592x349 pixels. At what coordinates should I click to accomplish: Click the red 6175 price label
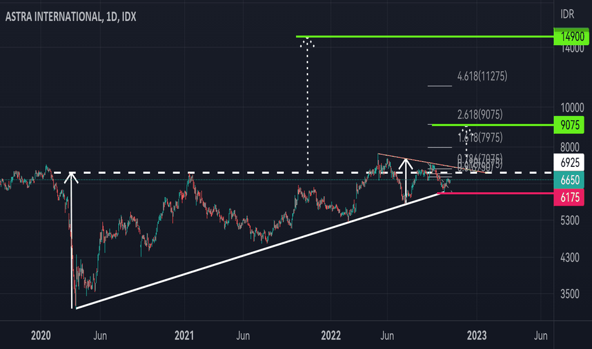pyautogui.click(x=568, y=197)
